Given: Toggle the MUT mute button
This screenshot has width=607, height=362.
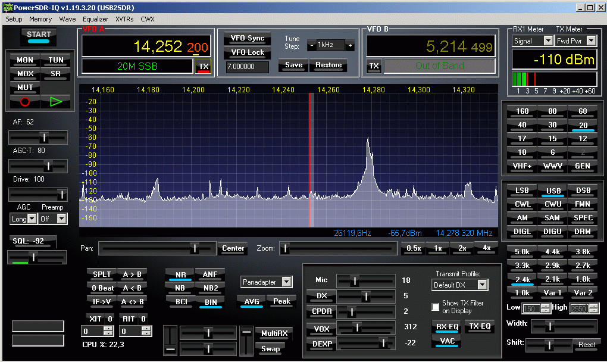Looking at the screenshot, I should 25,88.
